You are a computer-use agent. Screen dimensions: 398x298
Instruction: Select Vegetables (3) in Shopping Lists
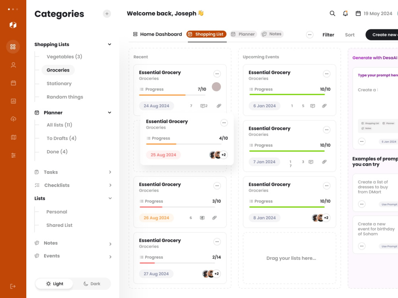(x=64, y=57)
